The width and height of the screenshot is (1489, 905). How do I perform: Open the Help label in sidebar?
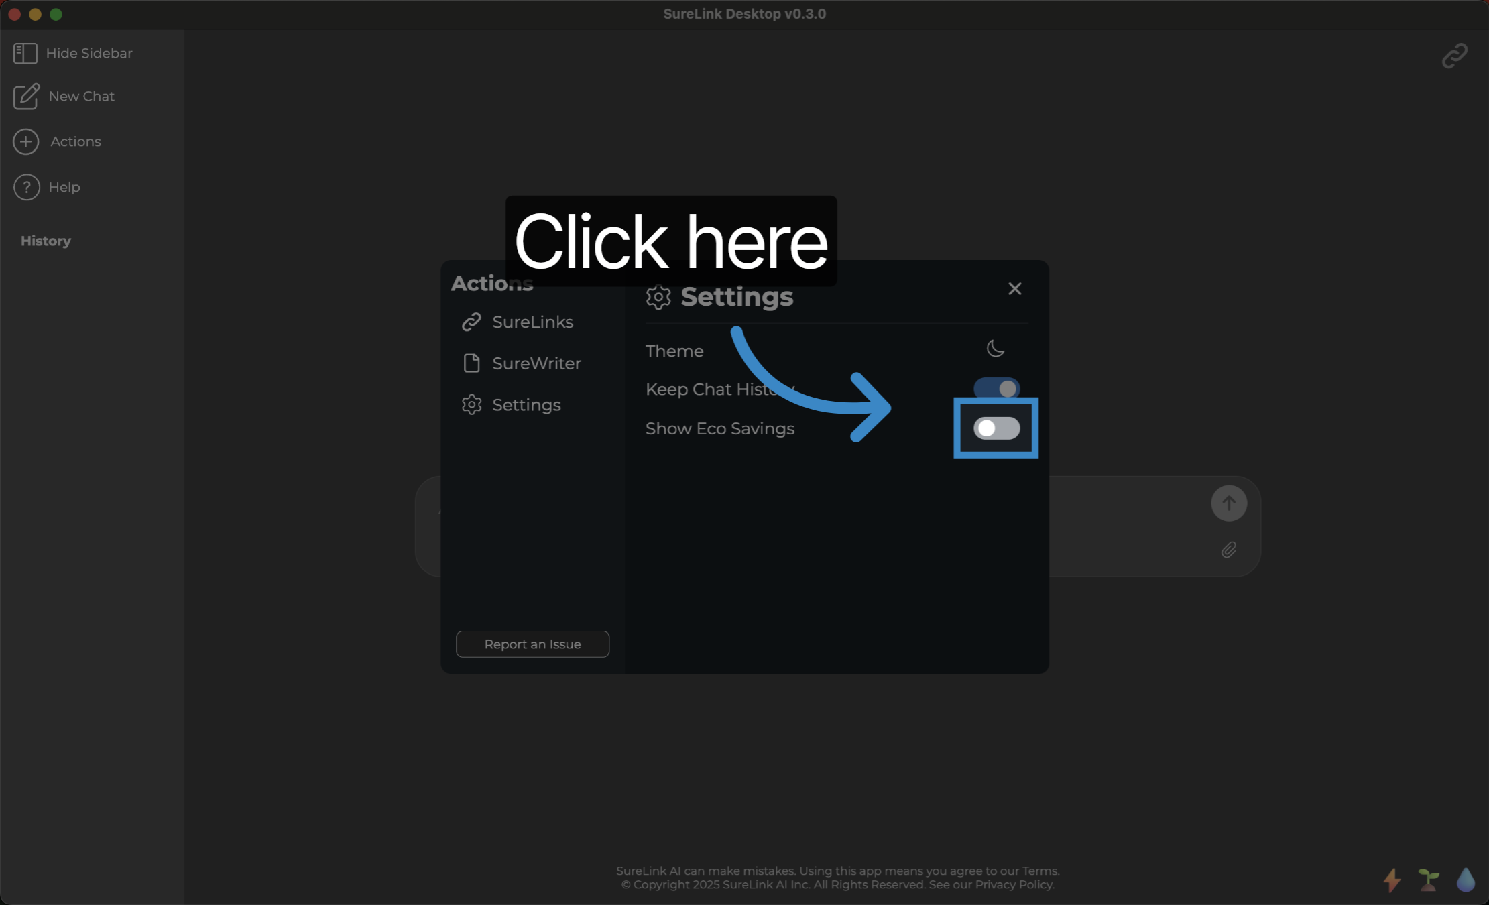(64, 187)
